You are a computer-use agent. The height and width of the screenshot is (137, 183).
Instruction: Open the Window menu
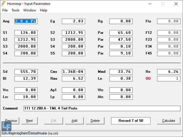[x=30, y=10]
